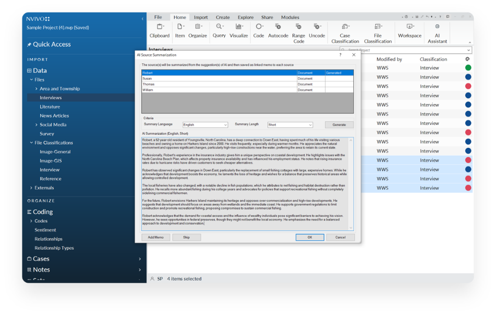Open the Item ribbon tool
The height and width of the screenshot is (315, 496).
pyautogui.click(x=180, y=31)
